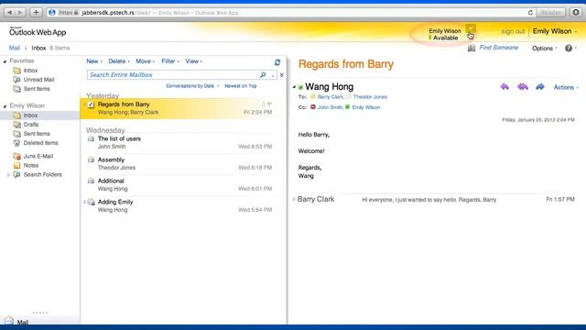Open the Drafts folder

point(30,125)
